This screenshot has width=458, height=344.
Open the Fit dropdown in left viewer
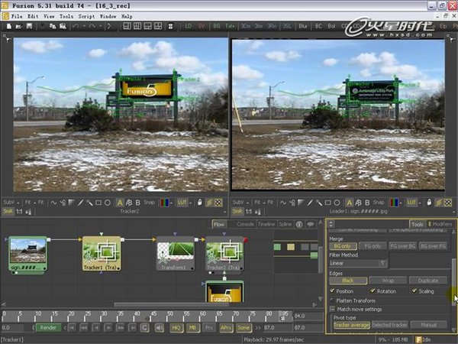(30, 203)
